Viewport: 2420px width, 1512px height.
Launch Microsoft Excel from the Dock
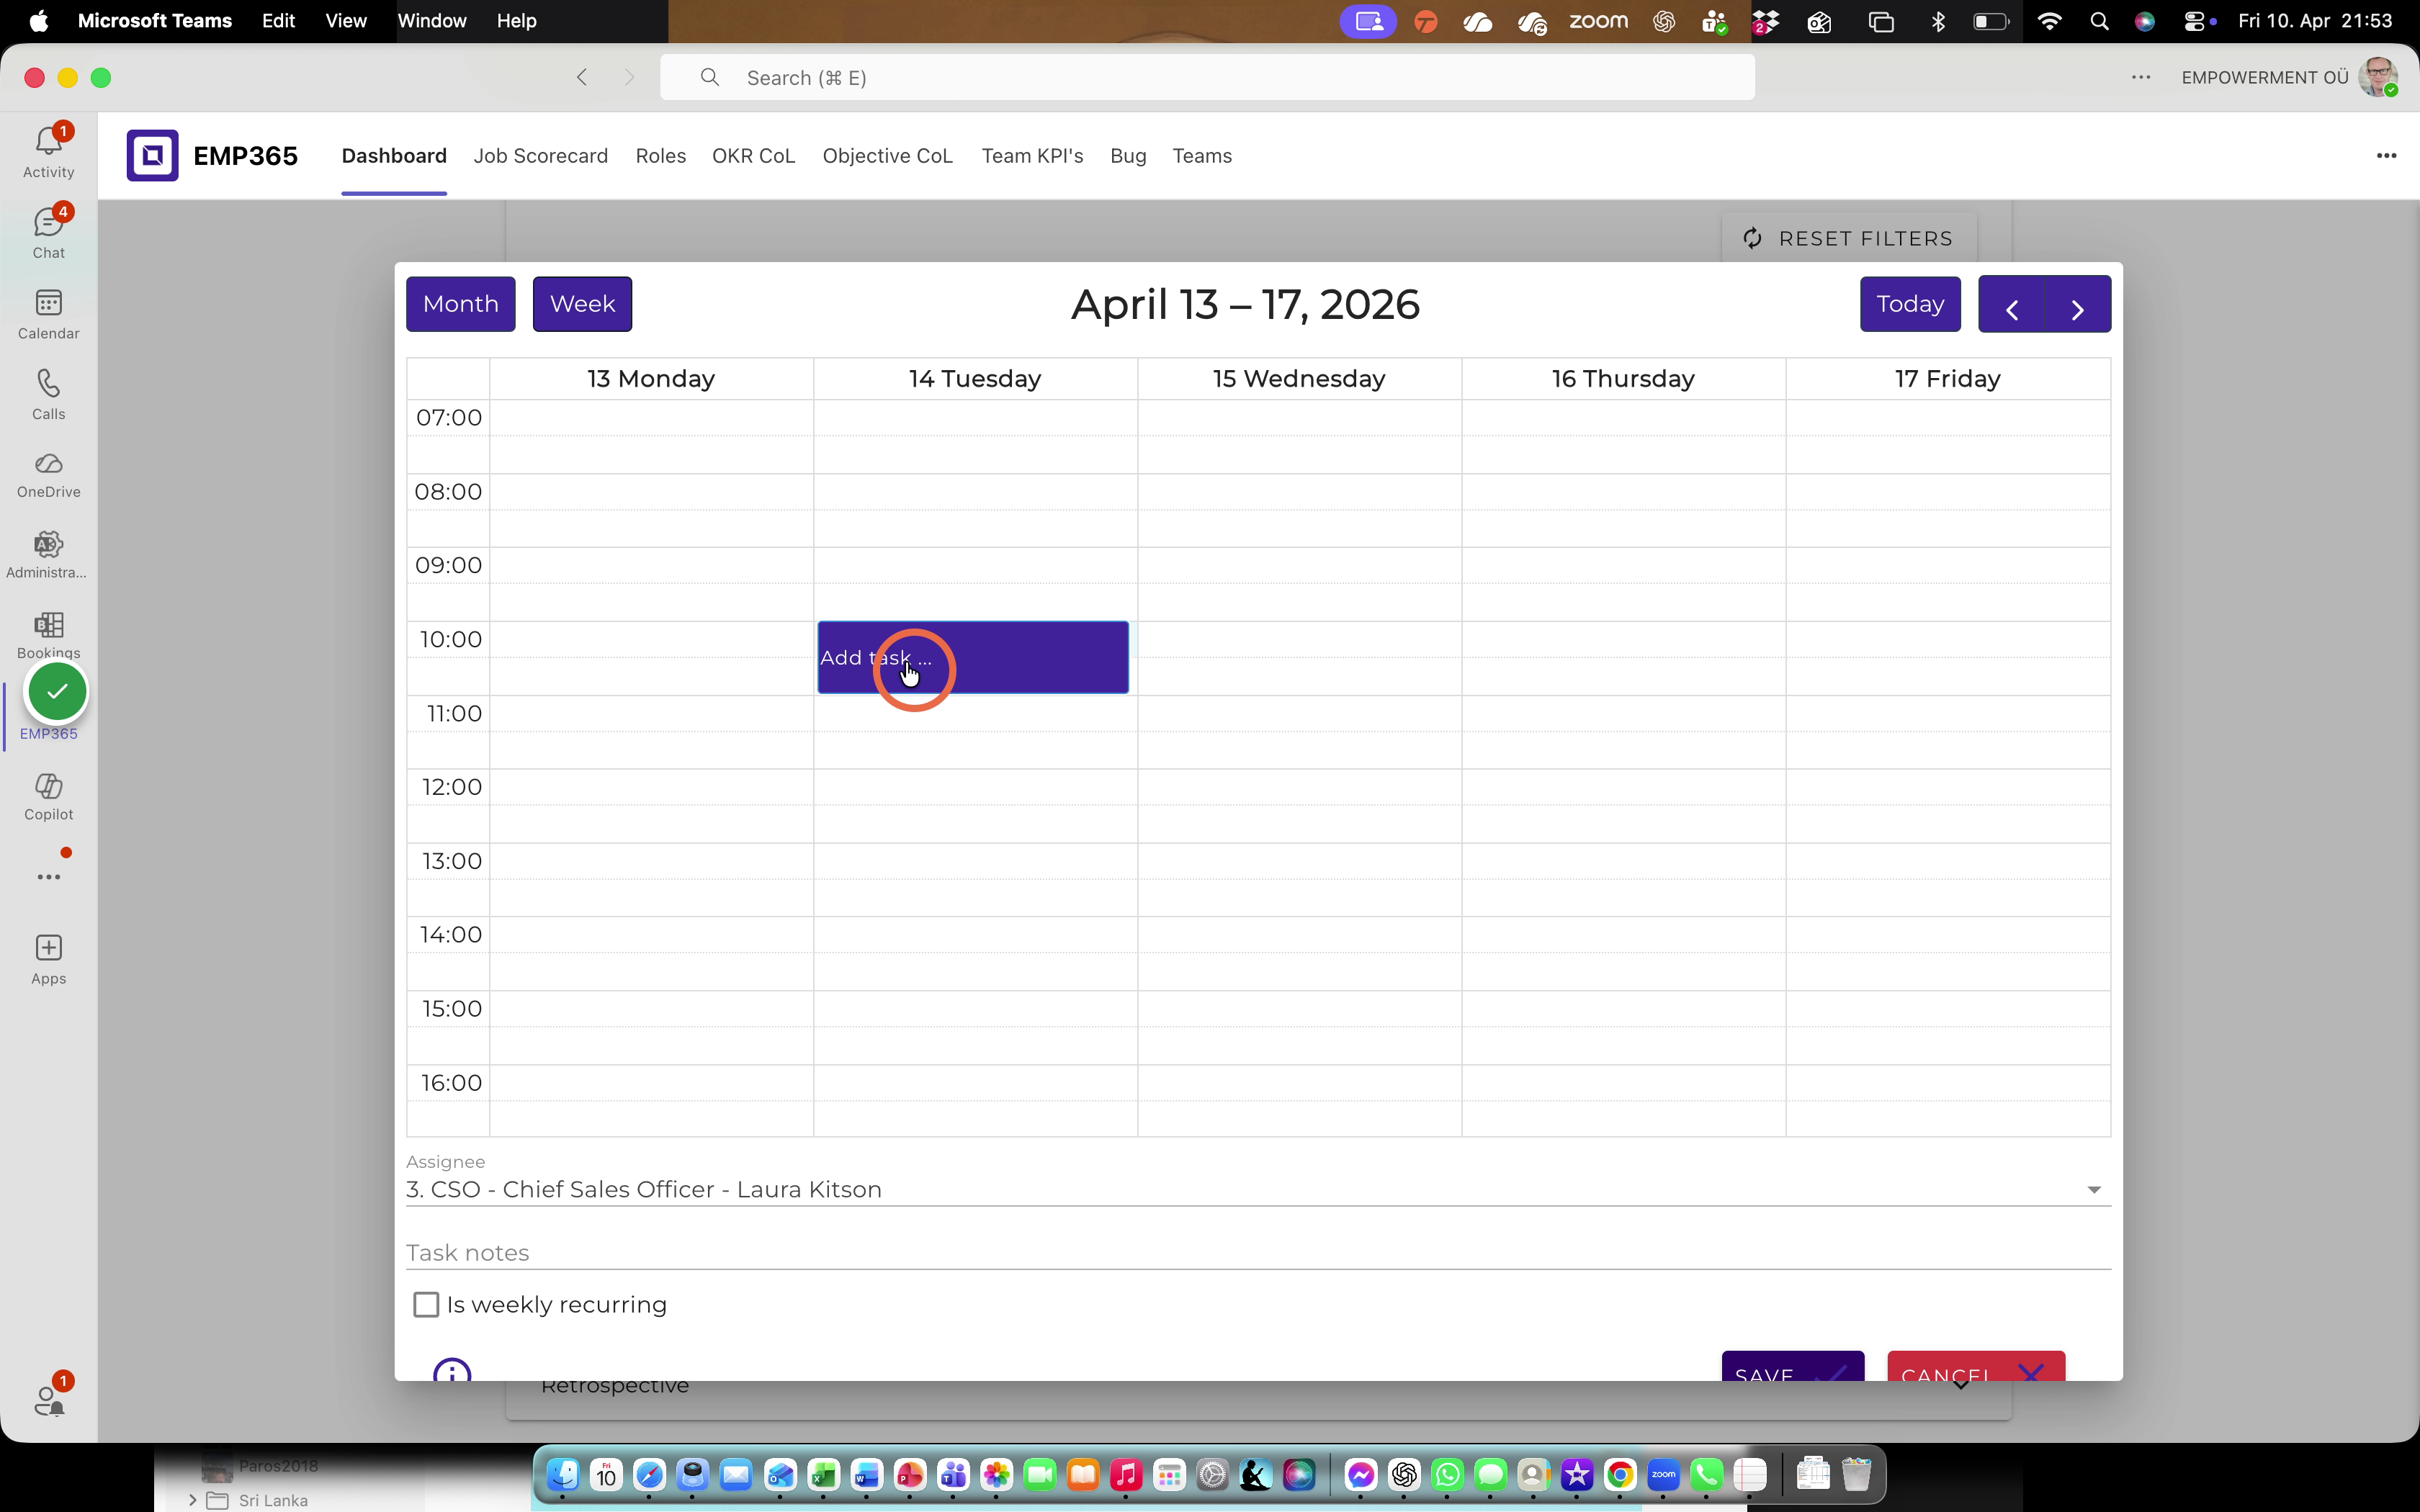(823, 1474)
